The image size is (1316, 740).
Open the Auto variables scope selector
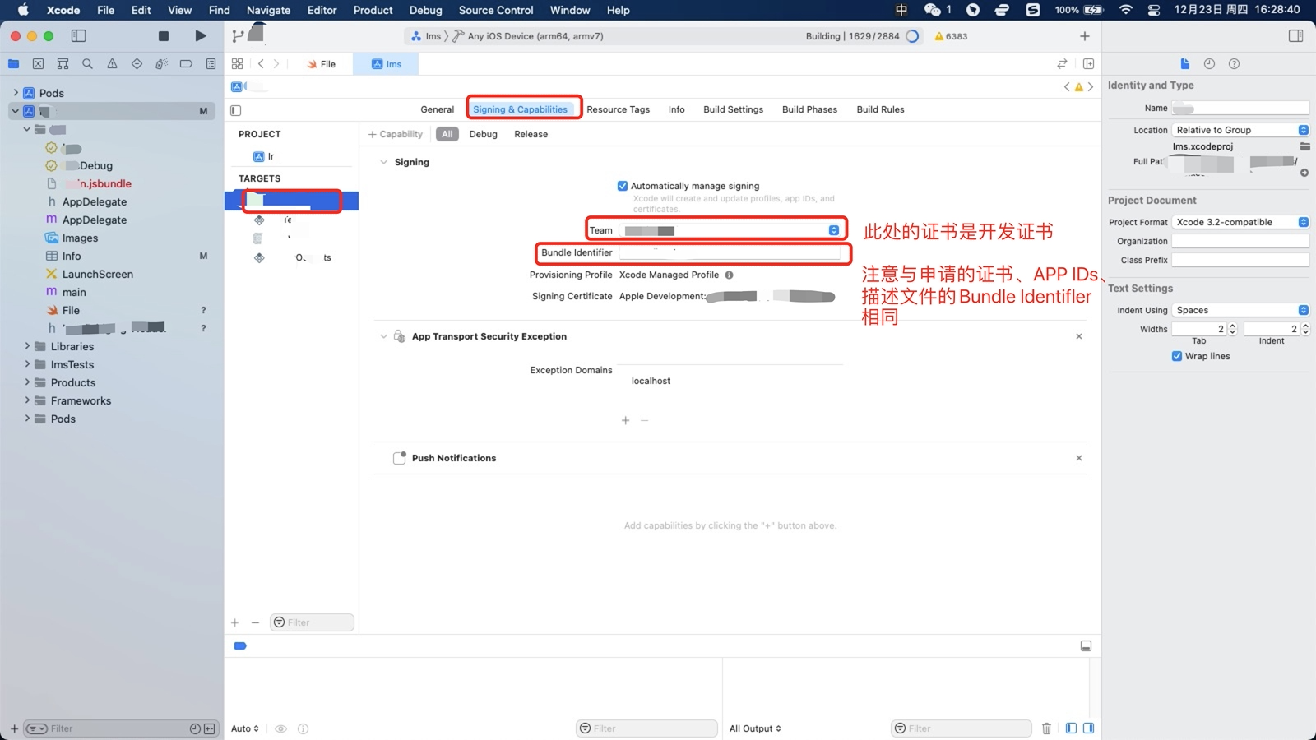[245, 728]
